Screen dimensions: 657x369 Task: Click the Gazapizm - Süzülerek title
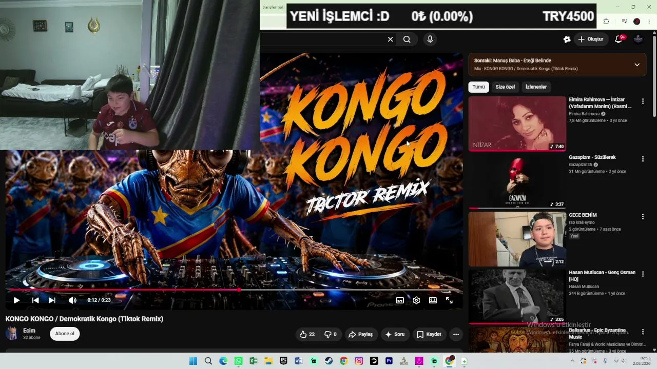pyautogui.click(x=592, y=157)
